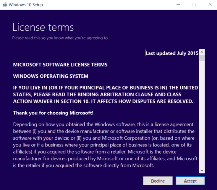Click the 'Last updated July 2015' text
This screenshot has height=190, width=217.
click(x=172, y=53)
